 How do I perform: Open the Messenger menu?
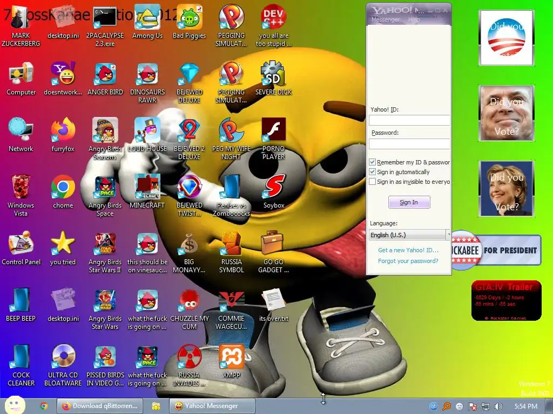click(x=385, y=20)
